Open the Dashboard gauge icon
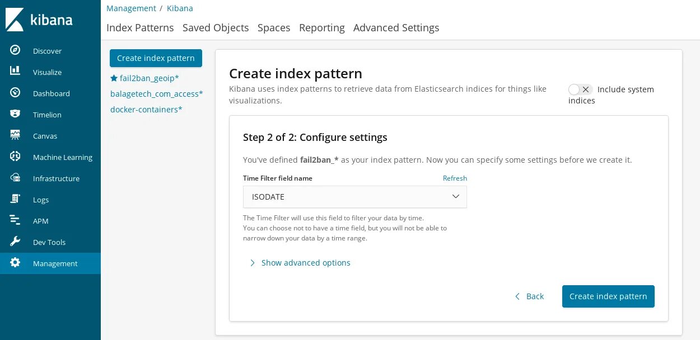The image size is (700, 340). tap(15, 93)
